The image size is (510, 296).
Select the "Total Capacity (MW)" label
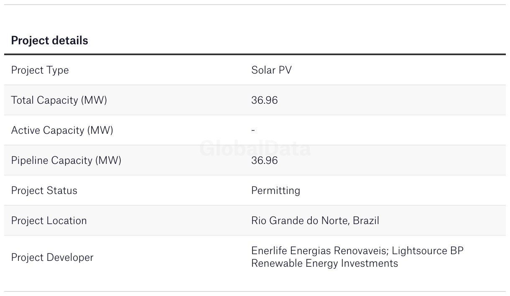[x=59, y=100]
